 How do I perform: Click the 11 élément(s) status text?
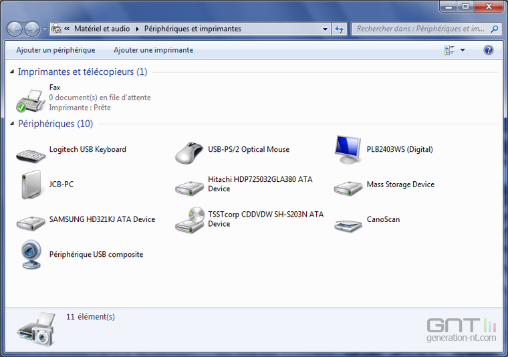(x=90, y=317)
